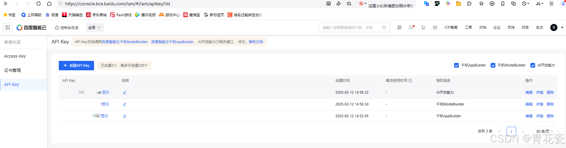
Task: Uncheck the AI开放能力 filter checkbox
Action: (533, 65)
